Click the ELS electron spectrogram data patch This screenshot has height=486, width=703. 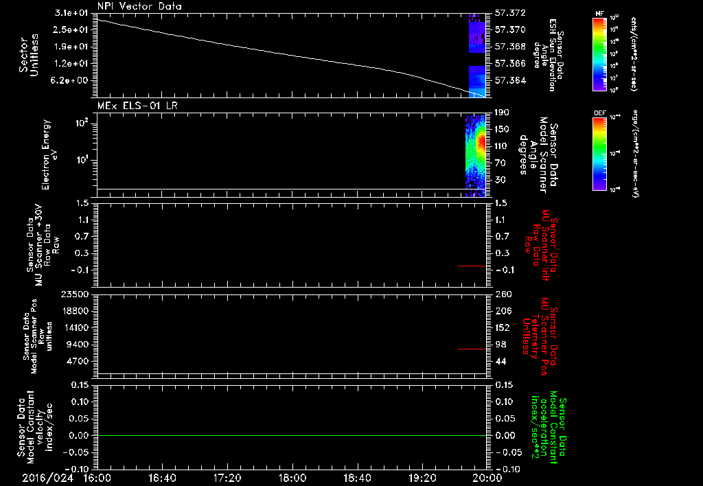pyautogui.click(x=476, y=156)
